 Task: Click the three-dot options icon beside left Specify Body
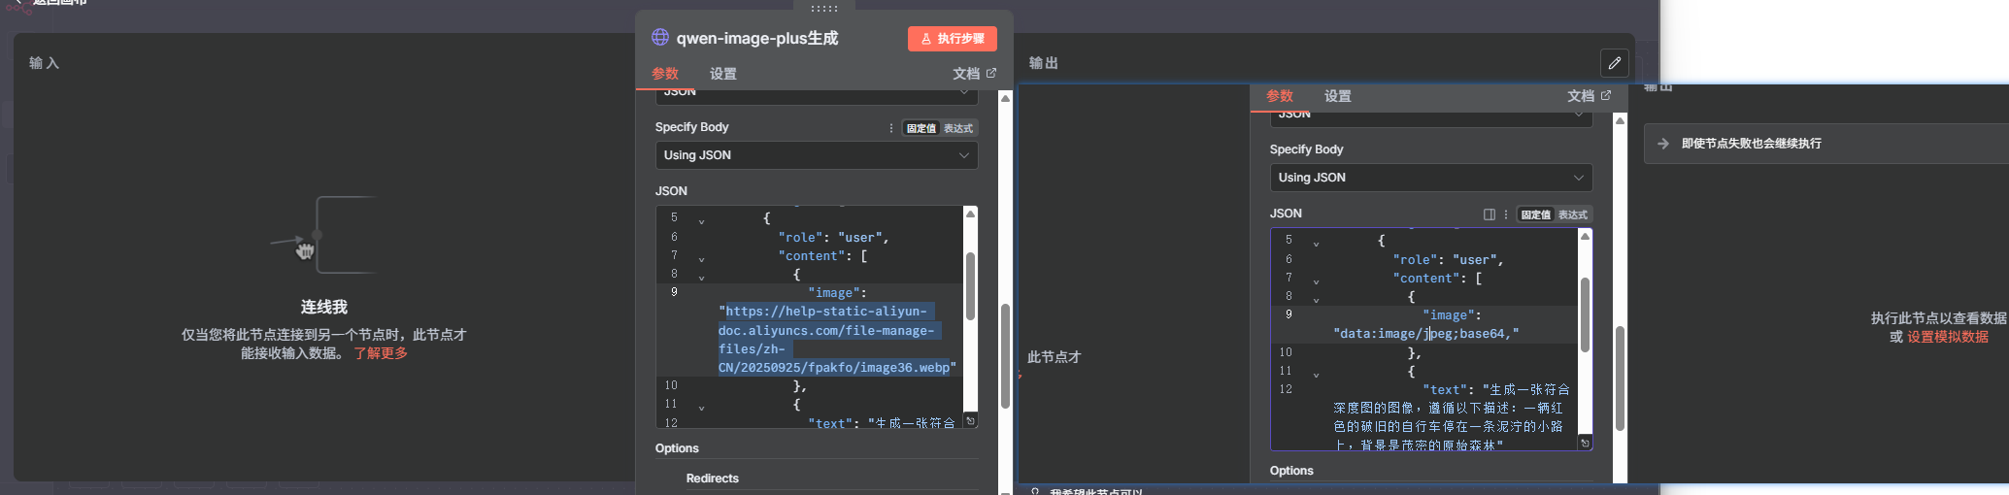[891, 128]
